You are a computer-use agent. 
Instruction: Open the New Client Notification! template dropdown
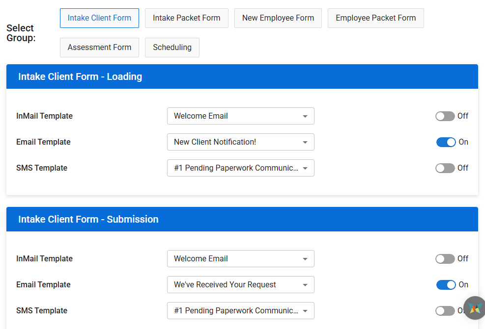point(241,142)
